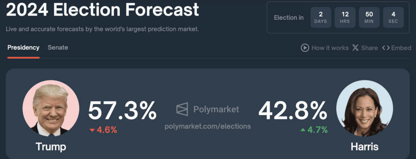This screenshot has width=416, height=159.
Task: Click the X logo share icon
Action: pyautogui.click(x=355, y=48)
